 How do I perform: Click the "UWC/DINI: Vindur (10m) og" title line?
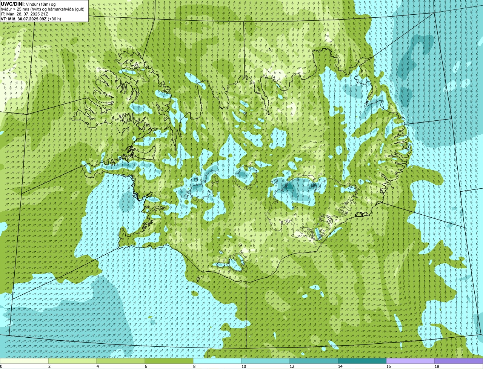tap(28, 4)
